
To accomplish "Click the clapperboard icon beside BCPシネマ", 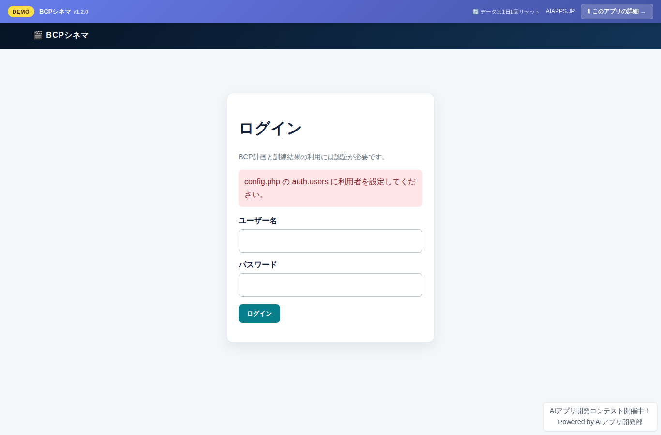I will pos(38,35).
